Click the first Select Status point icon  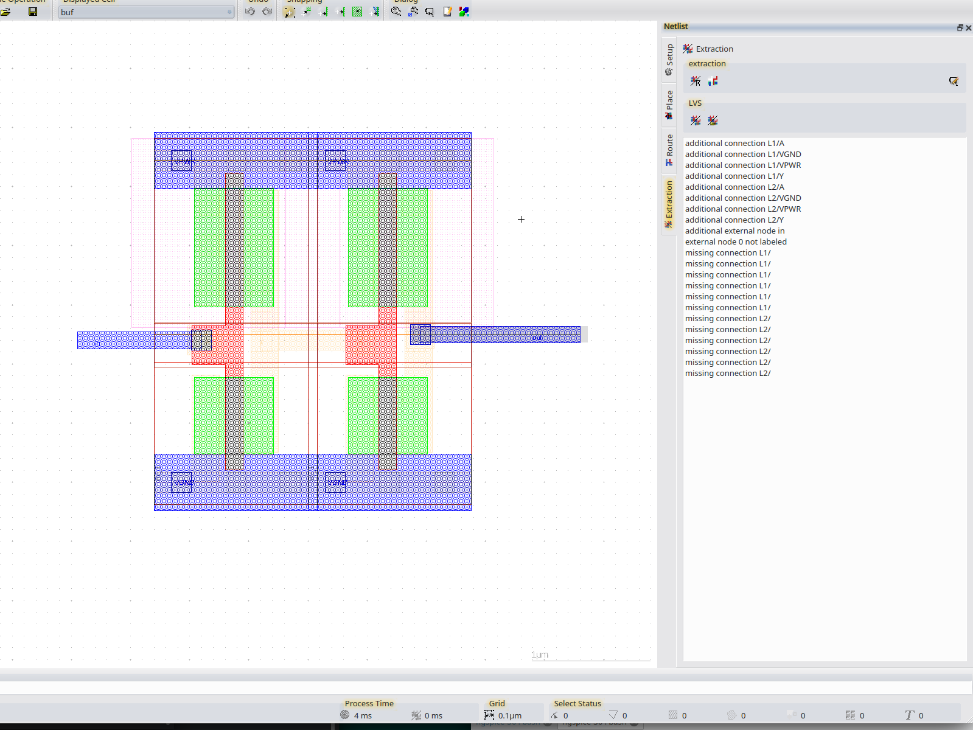[x=554, y=715]
